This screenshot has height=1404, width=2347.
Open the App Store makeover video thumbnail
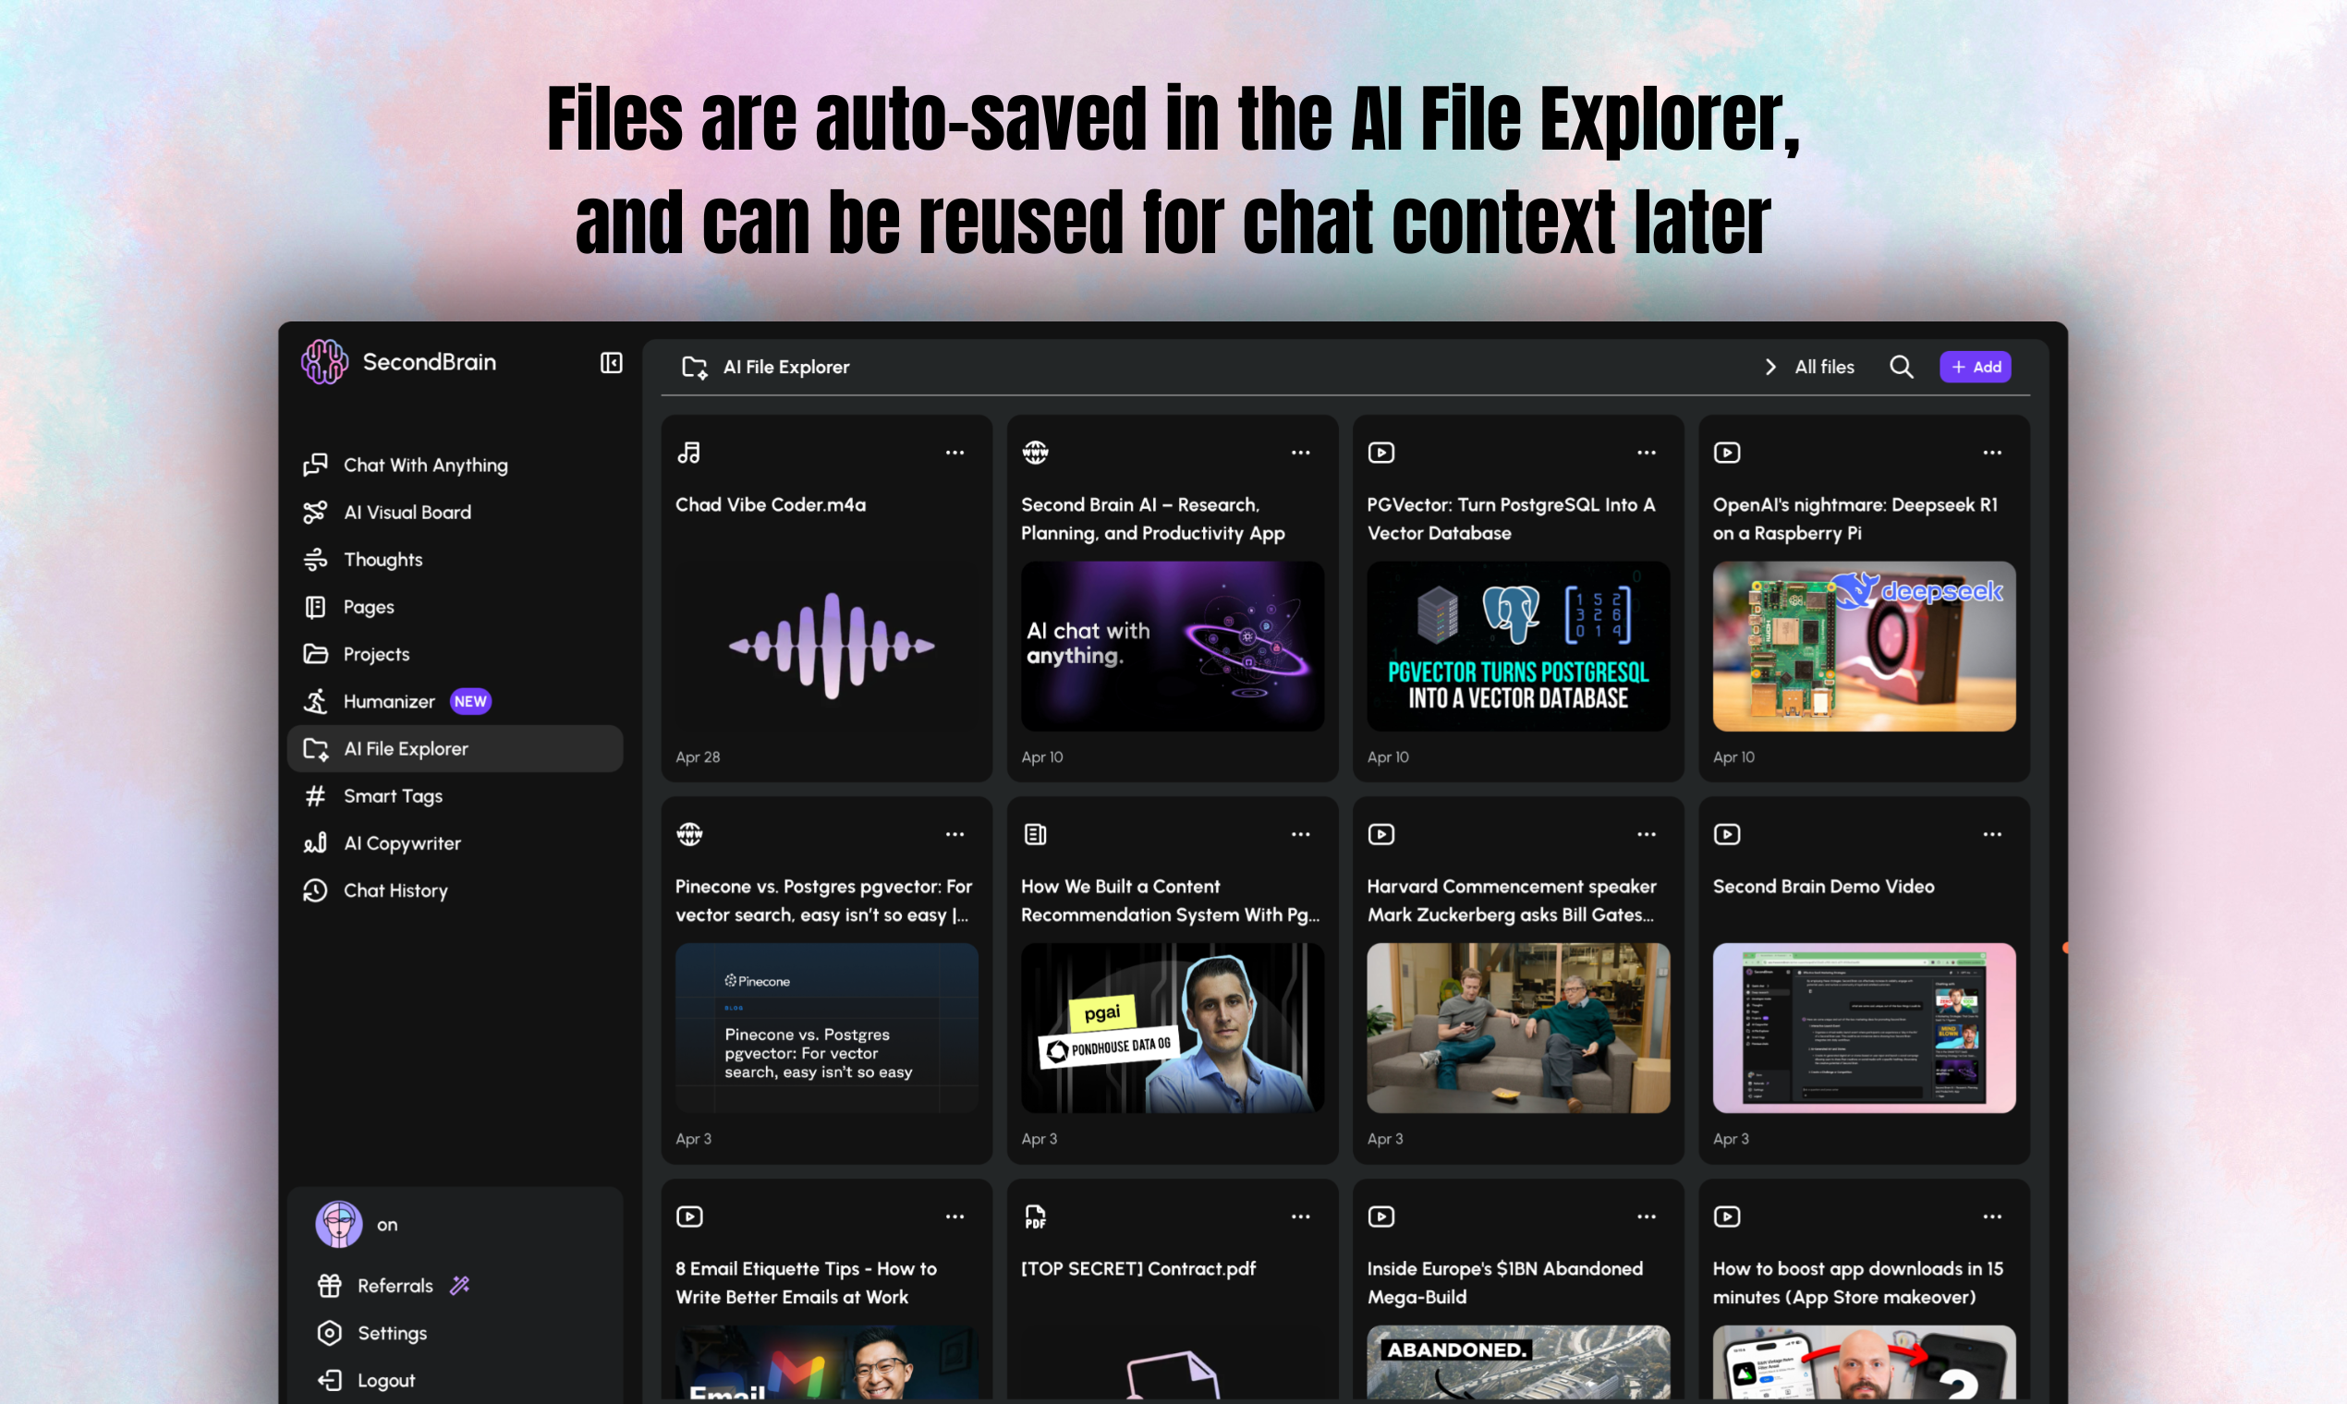[1864, 1362]
